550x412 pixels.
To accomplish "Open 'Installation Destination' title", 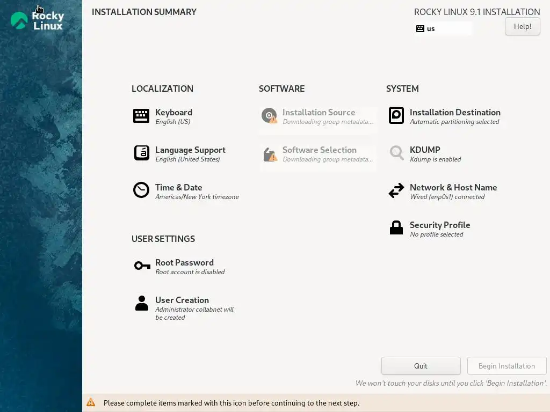I will coord(455,113).
